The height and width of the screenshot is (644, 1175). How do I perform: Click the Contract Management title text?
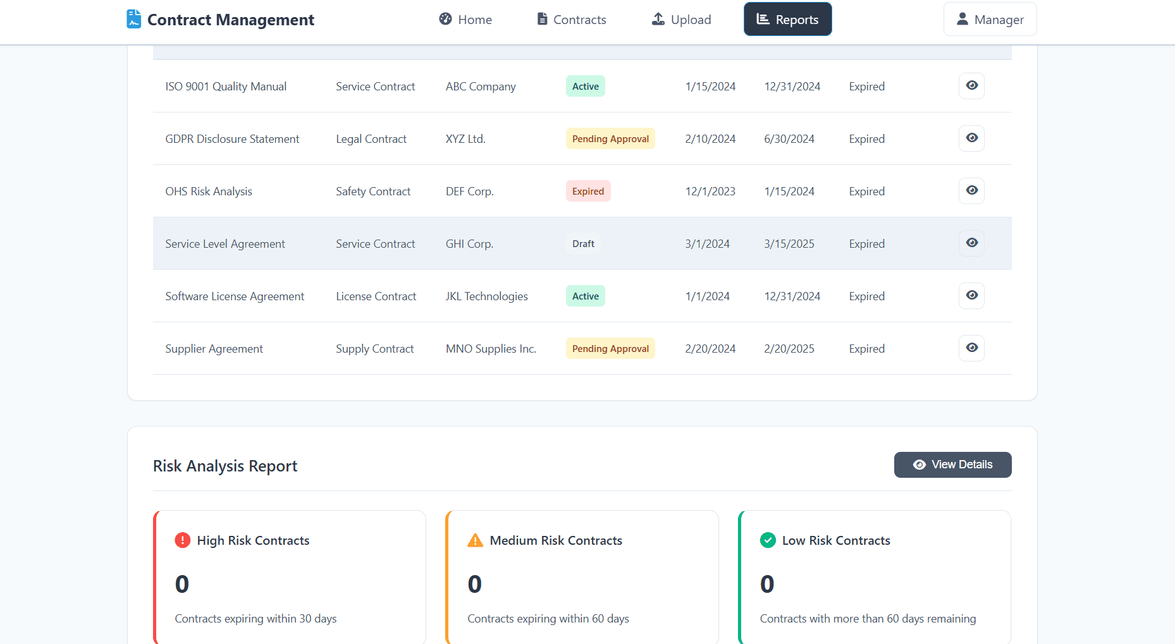231,20
